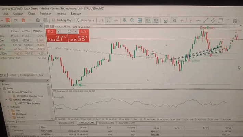The height and width of the screenshot is (137, 243).
Task: Toggle chart shift from right edge
Action: (156, 20)
